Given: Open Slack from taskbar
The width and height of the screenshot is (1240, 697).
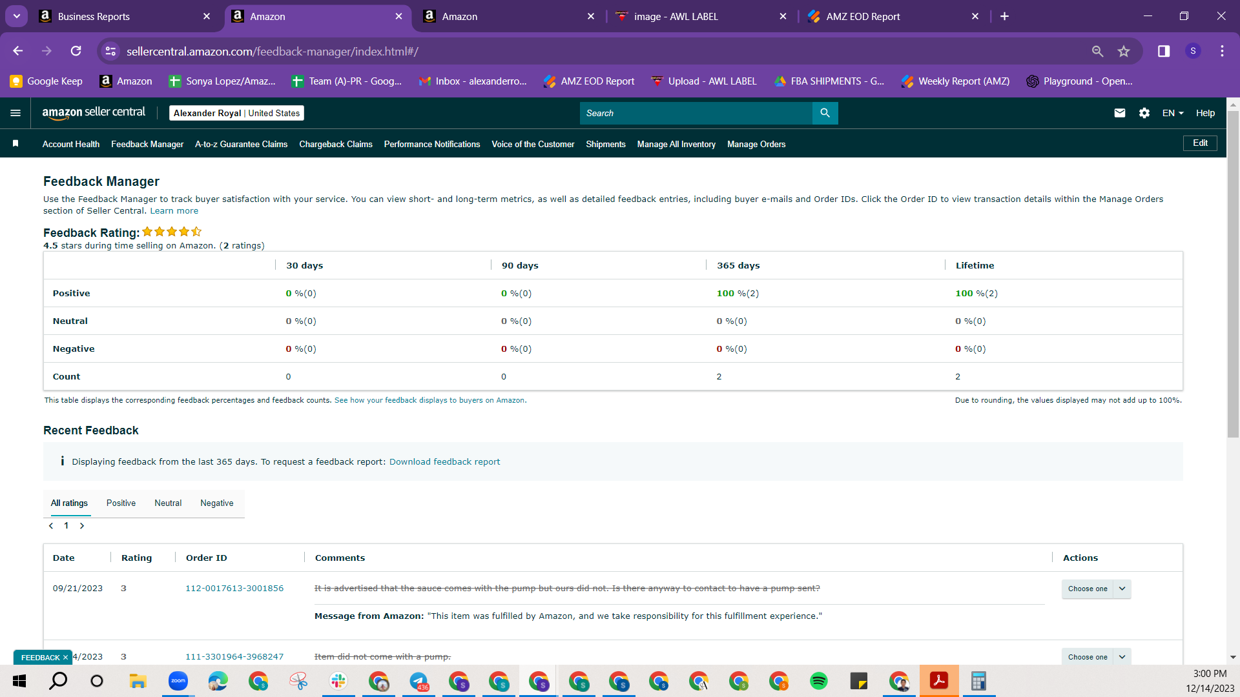Looking at the screenshot, I should click(x=338, y=681).
